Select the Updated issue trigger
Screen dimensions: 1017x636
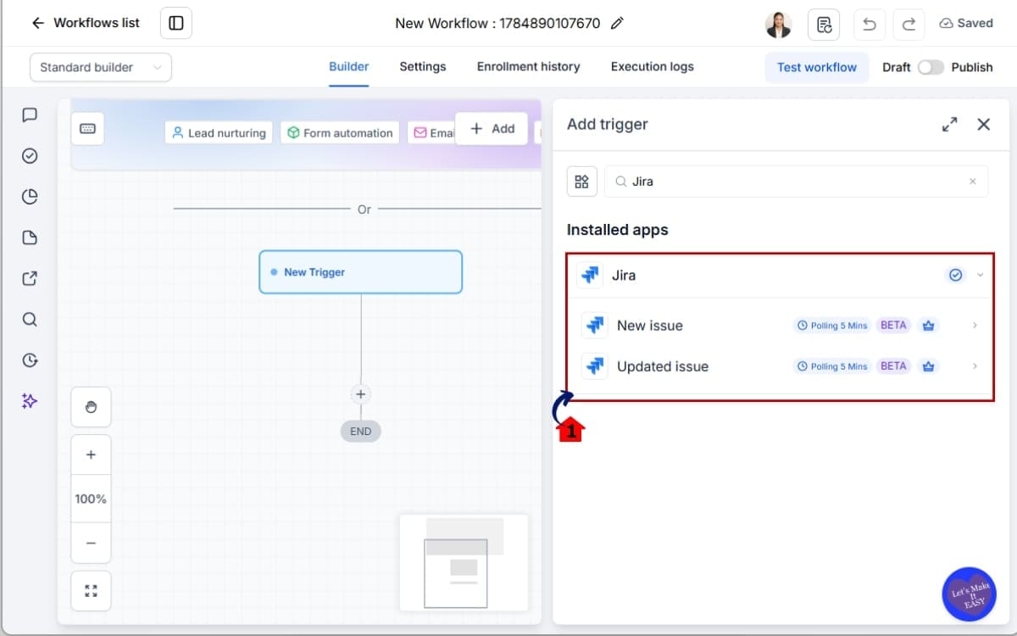pyautogui.click(x=781, y=366)
